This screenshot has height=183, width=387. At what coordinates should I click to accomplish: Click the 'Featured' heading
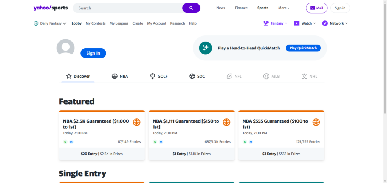(77, 101)
